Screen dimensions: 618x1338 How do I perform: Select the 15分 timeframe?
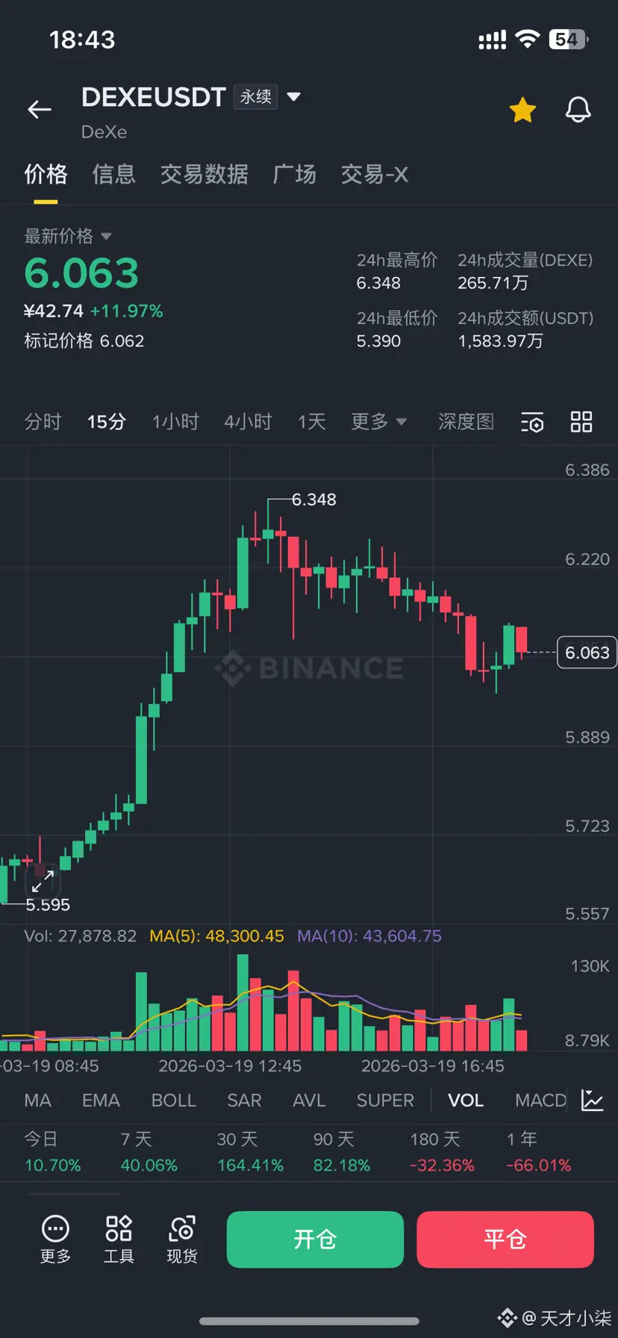point(106,422)
